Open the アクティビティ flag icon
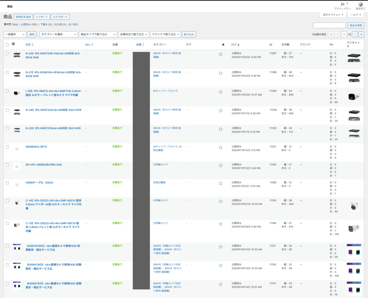Screen dimensions: 368x298 coord(342,5)
